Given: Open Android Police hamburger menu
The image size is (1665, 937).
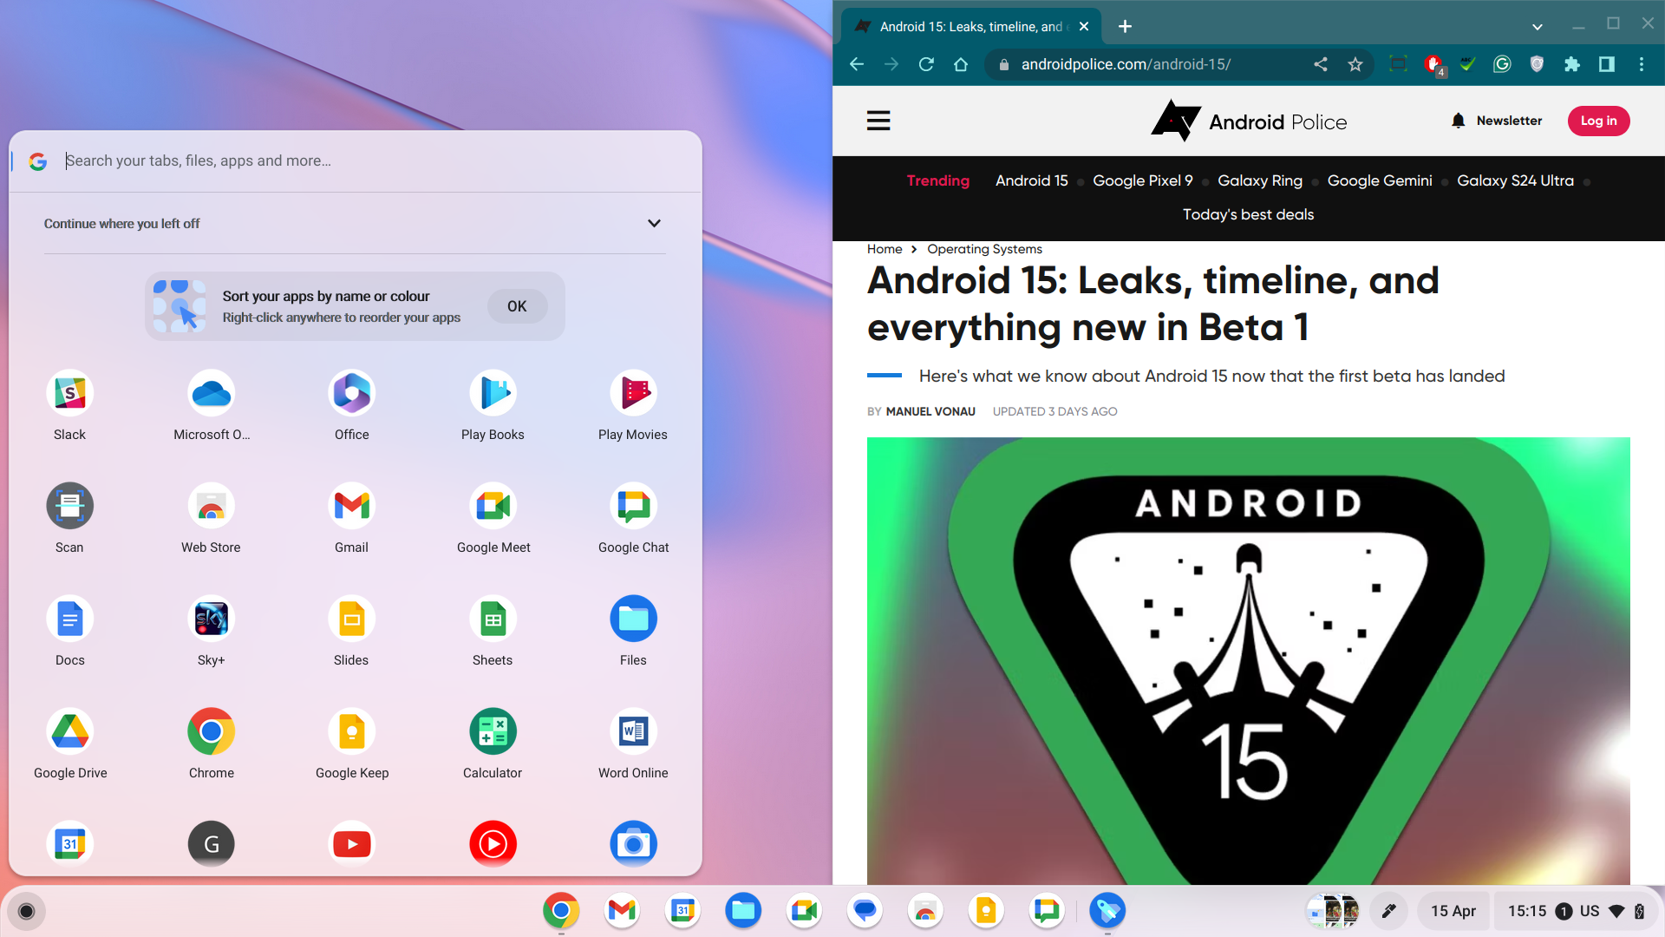Looking at the screenshot, I should 878,121.
